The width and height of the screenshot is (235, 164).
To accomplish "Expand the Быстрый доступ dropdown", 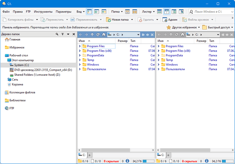I will click(217, 27).
